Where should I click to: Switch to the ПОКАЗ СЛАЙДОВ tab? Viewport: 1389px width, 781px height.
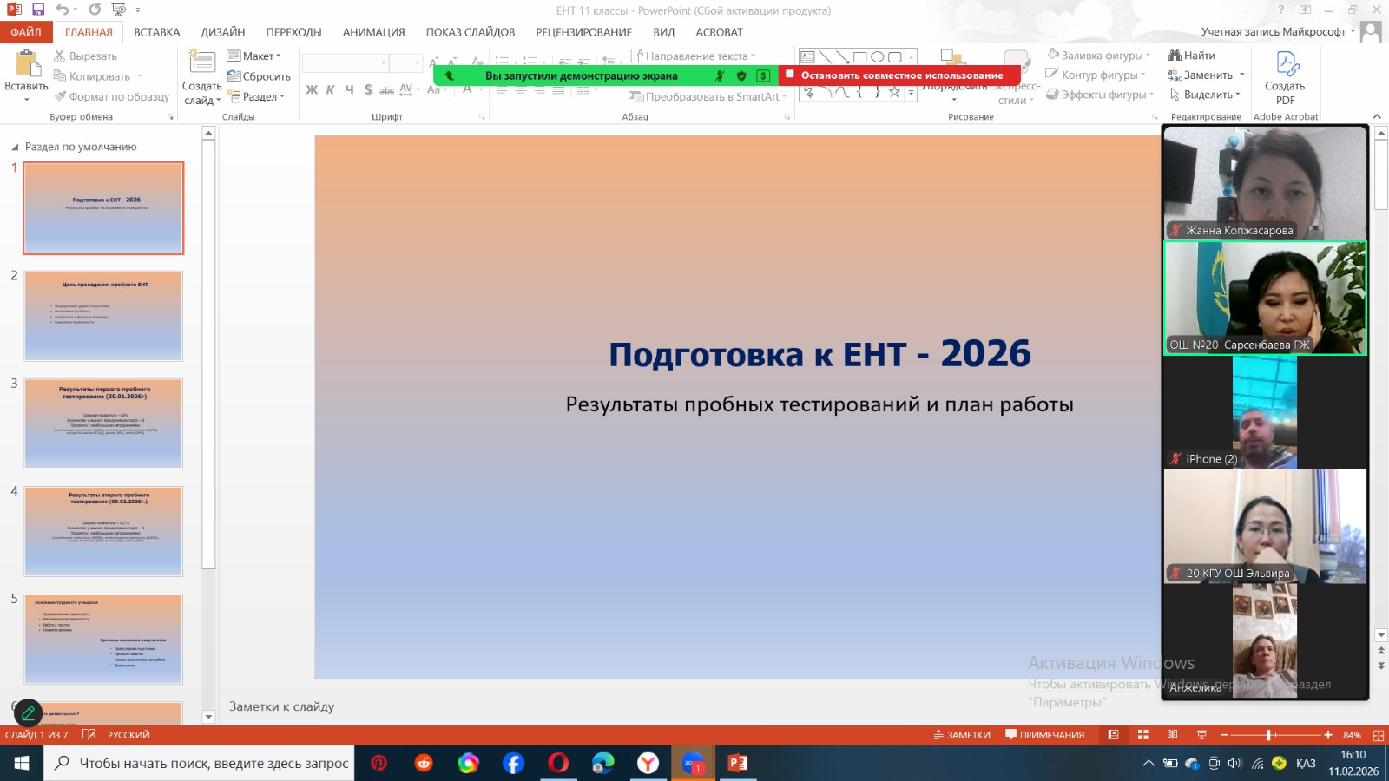(470, 32)
